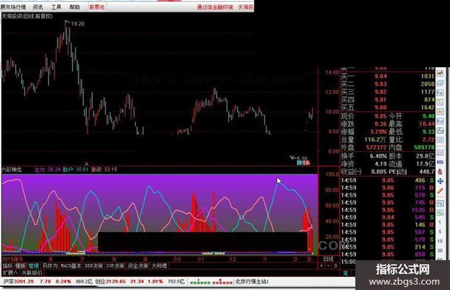Select the 指标 tab below the chart
The width and height of the screenshot is (450, 290).
[x=8, y=266]
